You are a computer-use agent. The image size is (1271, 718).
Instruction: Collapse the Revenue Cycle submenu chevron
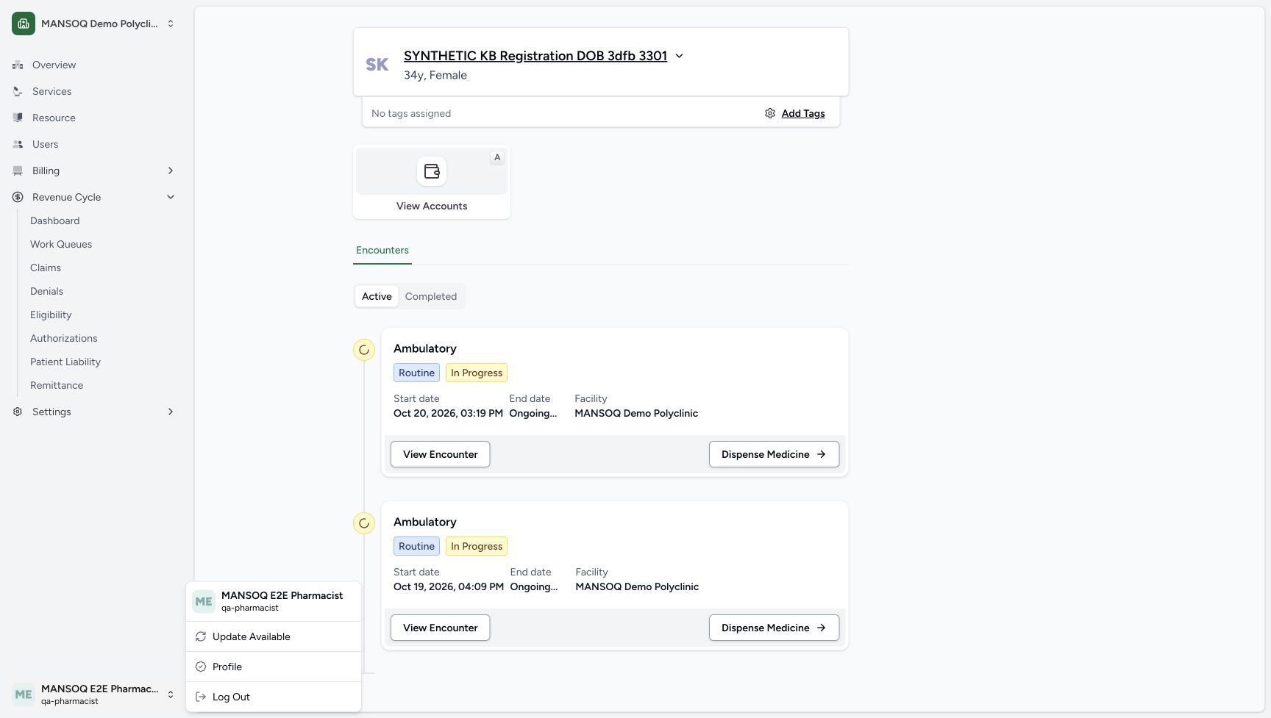pyautogui.click(x=171, y=197)
